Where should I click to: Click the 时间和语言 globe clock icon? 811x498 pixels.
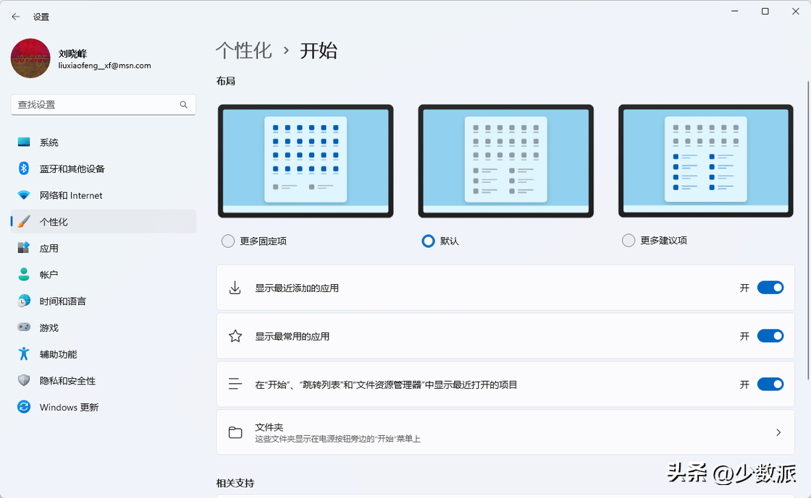click(x=24, y=301)
